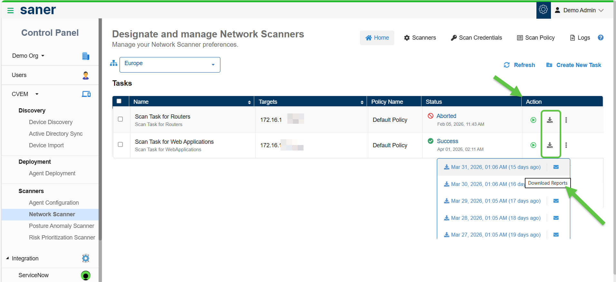This screenshot has width=616, height=282.
Task: Email the Mar 28, 2026 report
Action: click(x=556, y=218)
